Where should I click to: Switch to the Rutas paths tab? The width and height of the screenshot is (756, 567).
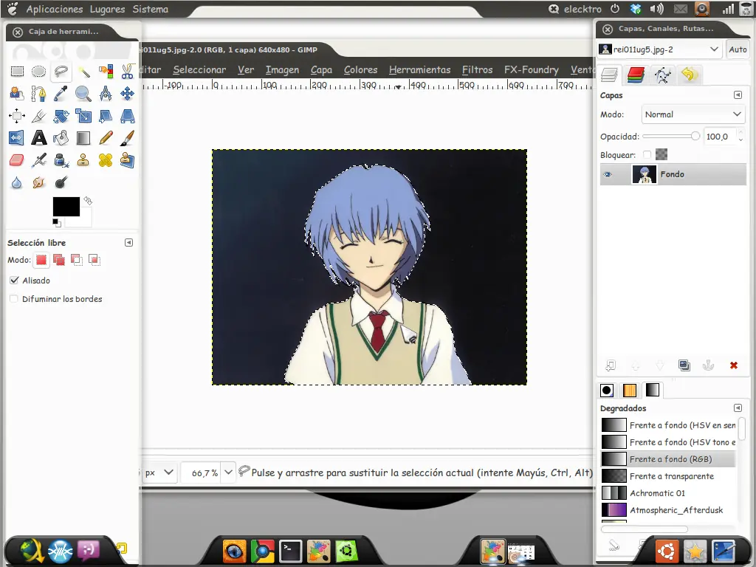662,75
